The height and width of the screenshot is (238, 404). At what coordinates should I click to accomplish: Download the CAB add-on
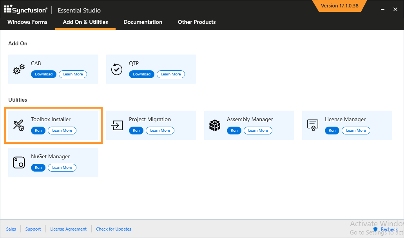click(x=43, y=74)
